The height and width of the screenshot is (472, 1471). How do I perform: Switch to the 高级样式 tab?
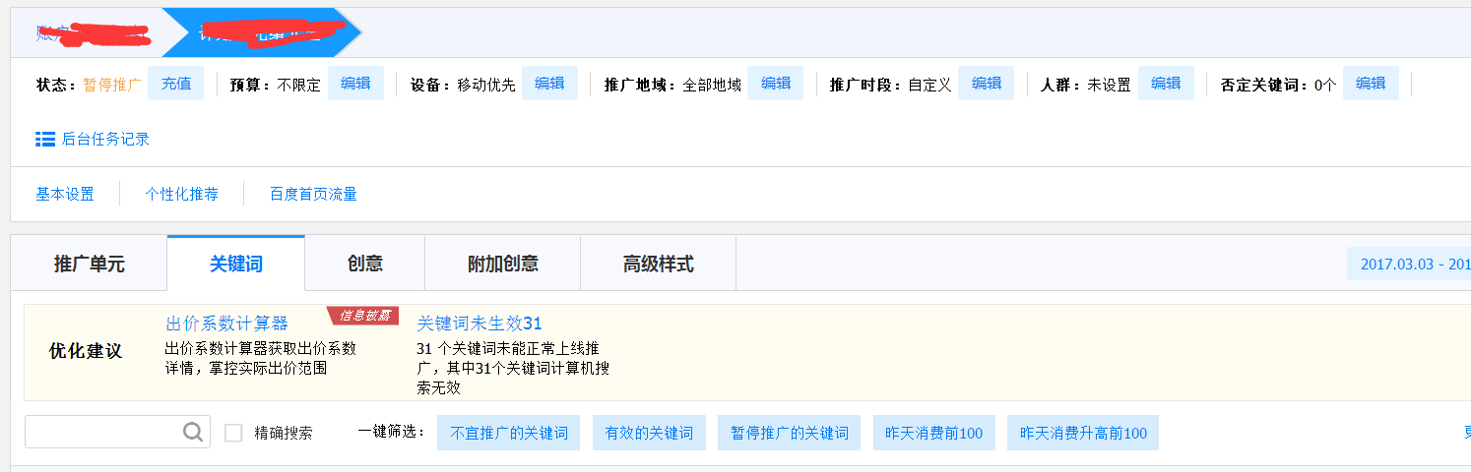(x=659, y=264)
